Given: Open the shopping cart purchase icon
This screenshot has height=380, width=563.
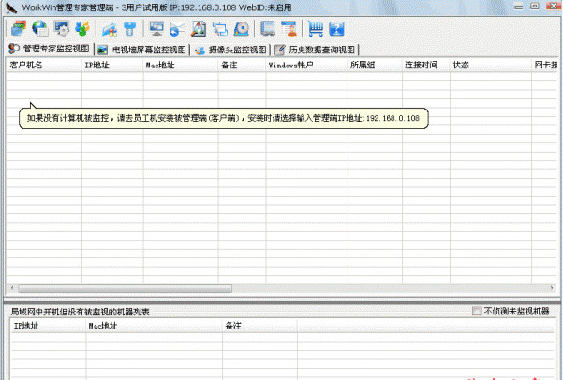Looking at the screenshot, I should pyautogui.click(x=316, y=29).
